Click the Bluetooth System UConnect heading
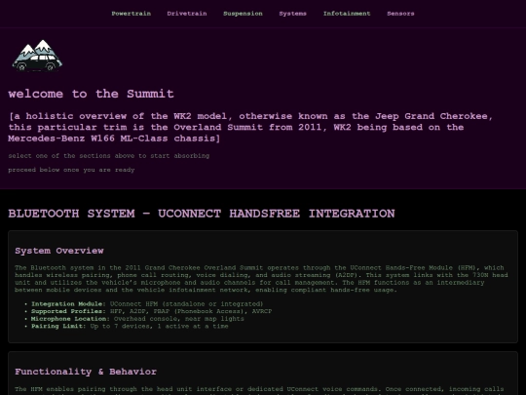The image size is (526, 395). tap(202, 214)
